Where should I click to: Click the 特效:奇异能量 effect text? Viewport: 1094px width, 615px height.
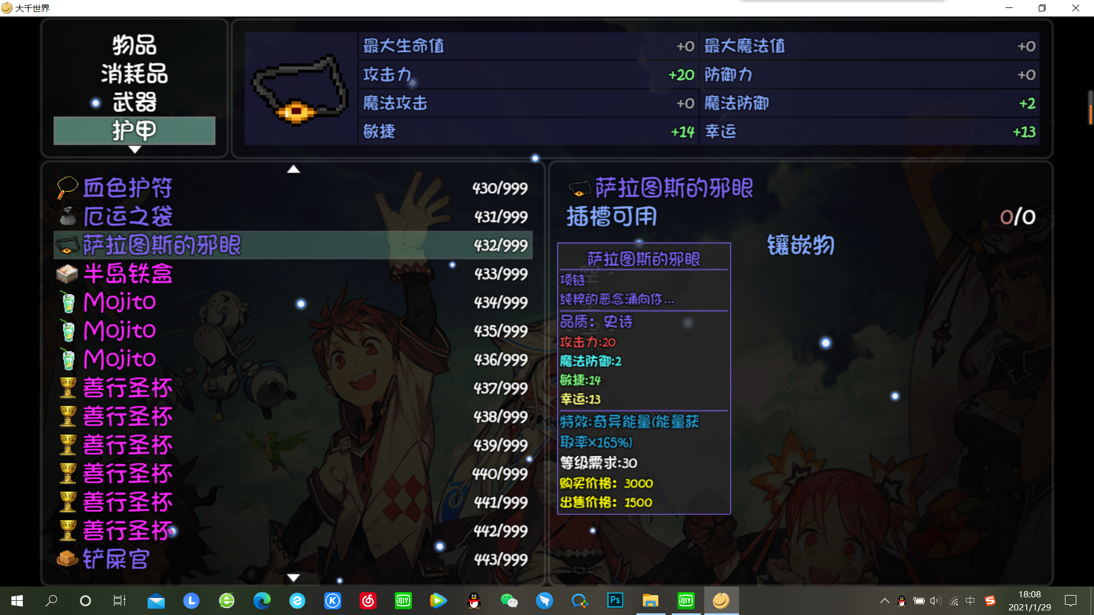pyautogui.click(x=629, y=432)
